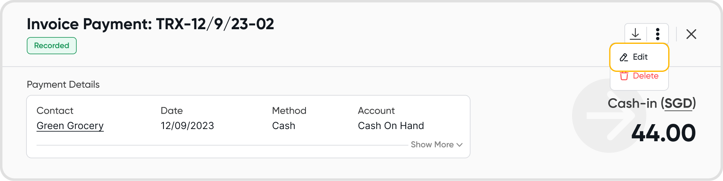Expand details with Show More
The height and width of the screenshot is (181, 723).
coord(432,144)
